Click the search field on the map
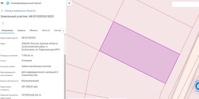The image size is (199, 99). pyautogui.click(x=185, y=4)
